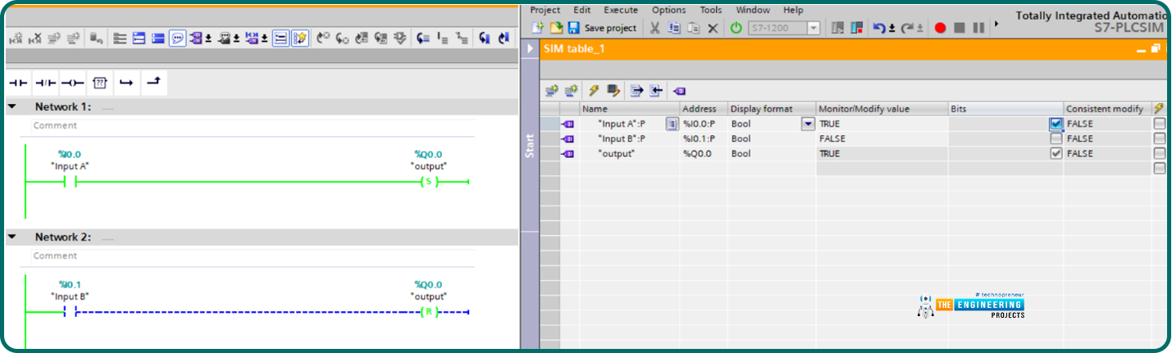Toggle the Input B bit checkbox
This screenshot has height=353, width=1172.
point(1056,138)
